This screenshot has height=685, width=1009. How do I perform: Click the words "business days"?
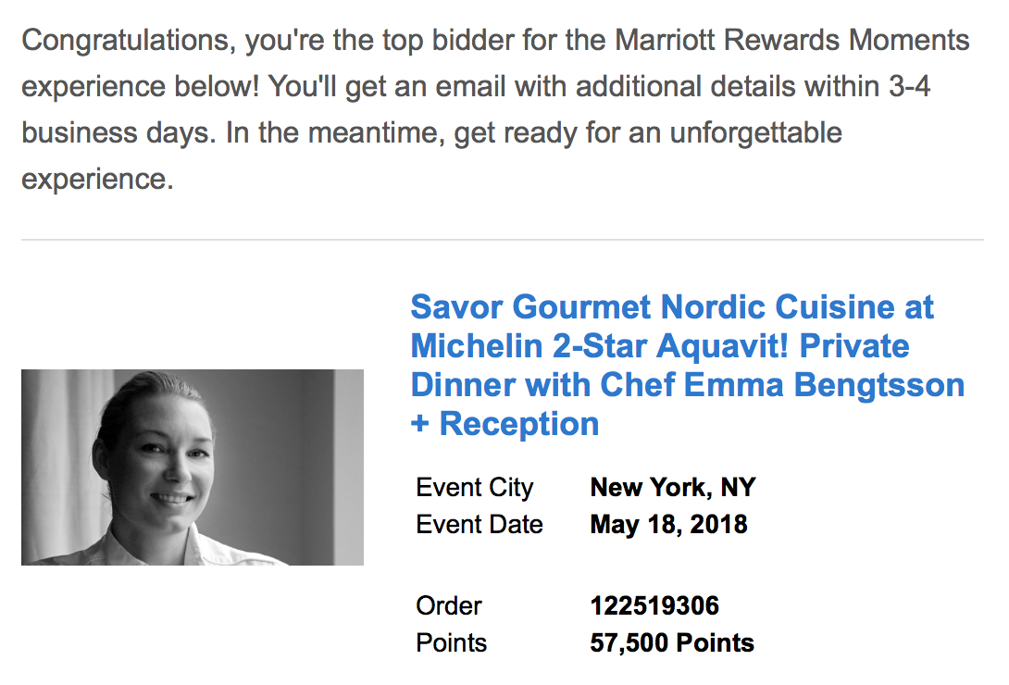coord(118,132)
